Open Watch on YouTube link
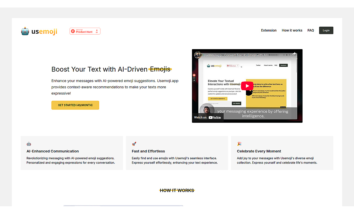This screenshot has height=214, width=354. point(207,117)
